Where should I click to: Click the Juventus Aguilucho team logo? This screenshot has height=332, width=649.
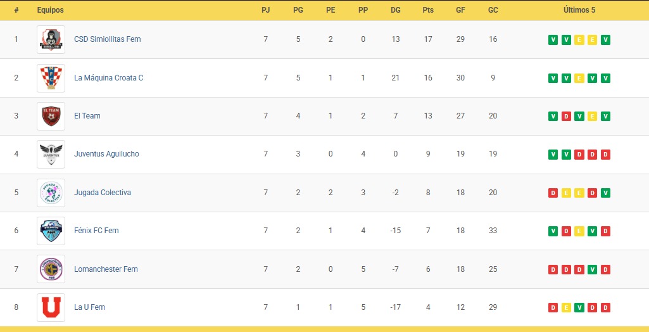(51, 154)
